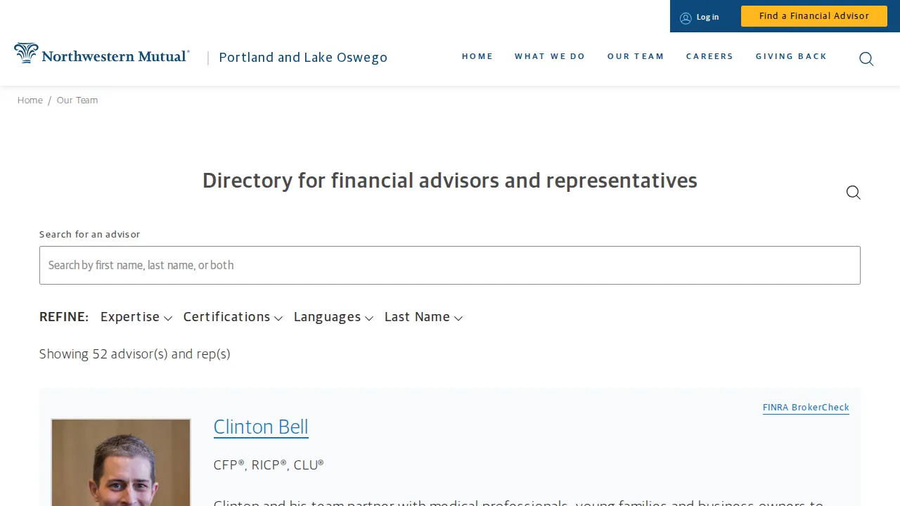Click the Log in link

point(707,17)
